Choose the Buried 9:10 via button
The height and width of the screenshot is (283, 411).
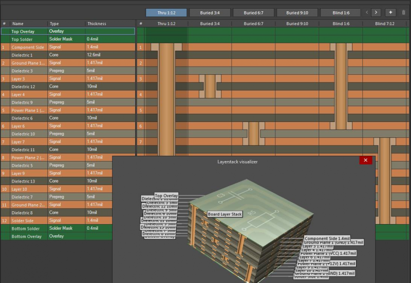[x=297, y=12]
